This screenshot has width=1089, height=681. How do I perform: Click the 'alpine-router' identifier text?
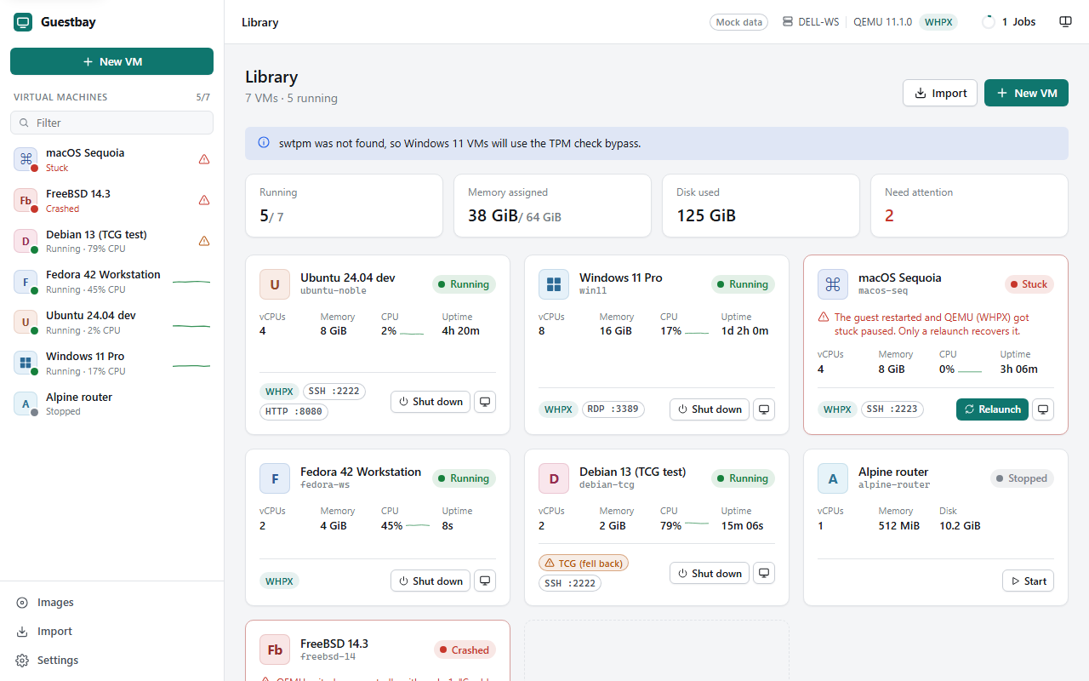894,485
